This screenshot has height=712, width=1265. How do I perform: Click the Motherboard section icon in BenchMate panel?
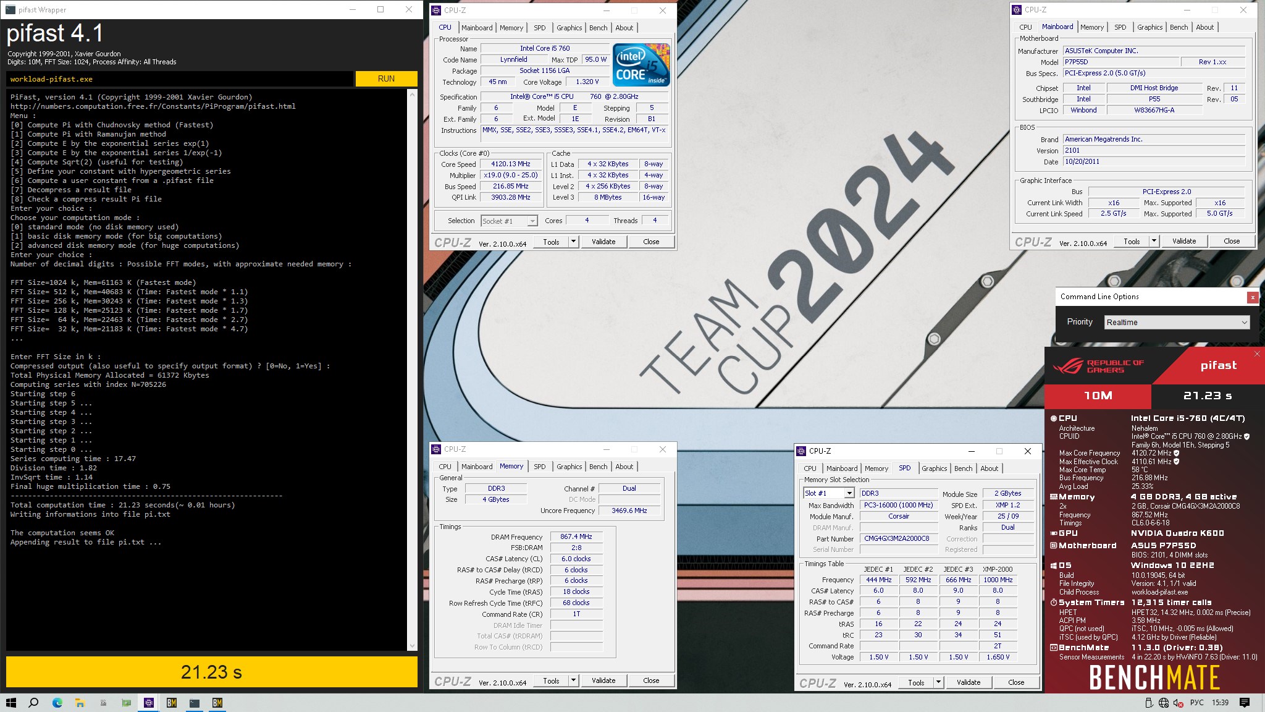click(1054, 546)
